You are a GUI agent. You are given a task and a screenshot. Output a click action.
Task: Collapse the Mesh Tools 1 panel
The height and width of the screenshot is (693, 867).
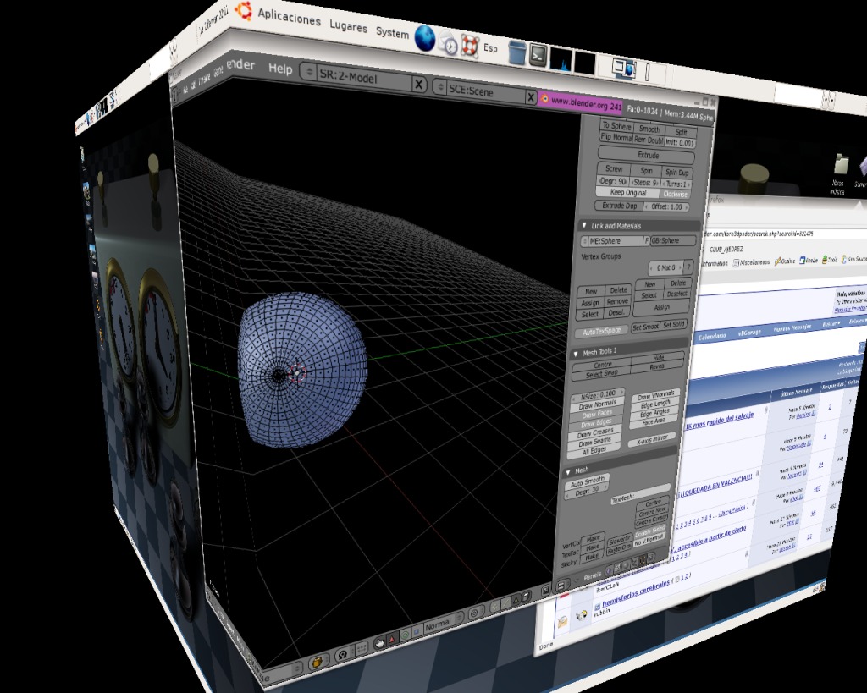click(576, 355)
